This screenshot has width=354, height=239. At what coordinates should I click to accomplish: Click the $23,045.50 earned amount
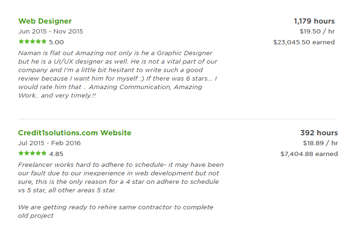tap(304, 42)
